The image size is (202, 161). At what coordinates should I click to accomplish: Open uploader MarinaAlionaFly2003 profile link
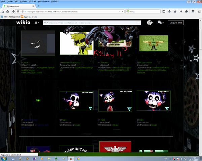[x=71, y=62]
